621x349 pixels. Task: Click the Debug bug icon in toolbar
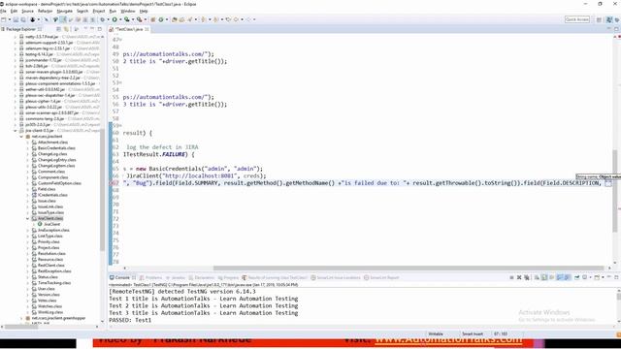pos(103,19)
